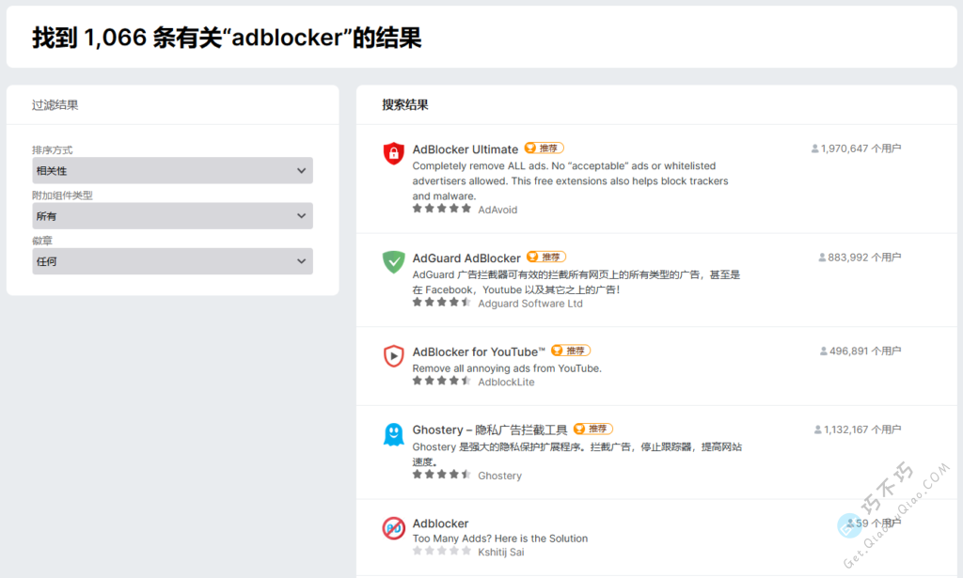The width and height of the screenshot is (963, 578).
Task: Click the Ghostery blue ghost icon
Action: tap(393, 434)
